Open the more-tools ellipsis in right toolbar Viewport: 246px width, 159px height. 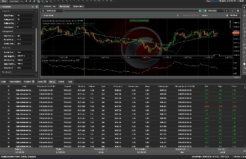click(244, 73)
